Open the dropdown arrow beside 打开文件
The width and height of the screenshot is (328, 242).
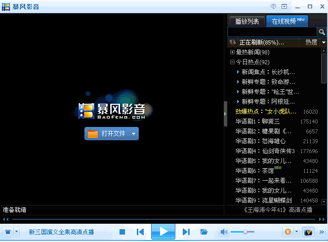coord(134,134)
